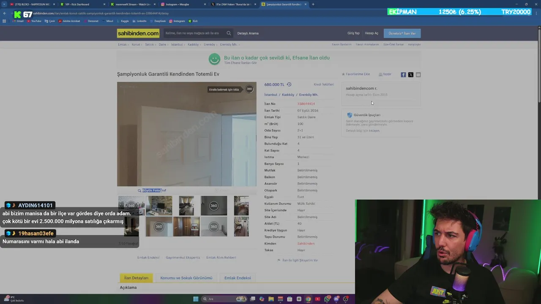Click Hesap Aç link
Image resolution: width=541 pixels, height=304 pixels.
[372, 33]
